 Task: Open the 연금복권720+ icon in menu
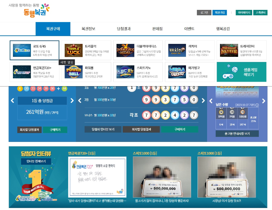pos(22,72)
